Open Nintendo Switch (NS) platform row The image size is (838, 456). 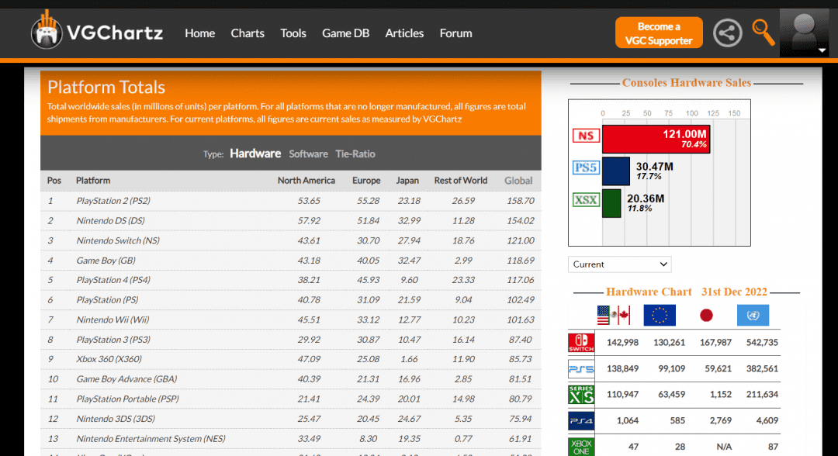[291, 240]
